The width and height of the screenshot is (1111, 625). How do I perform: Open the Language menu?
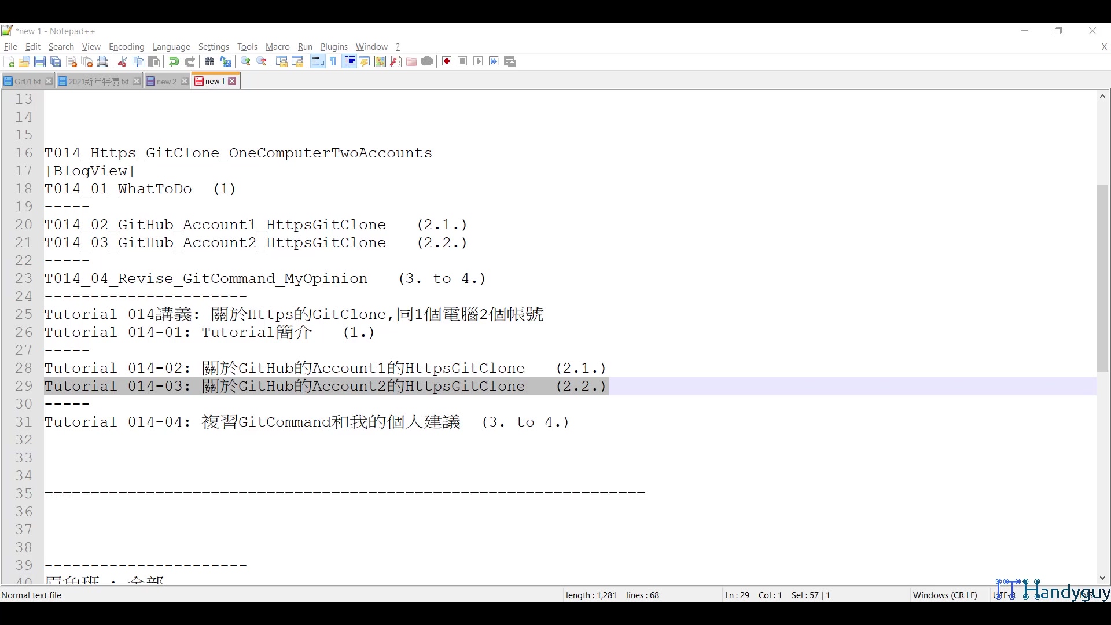point(171,47)
